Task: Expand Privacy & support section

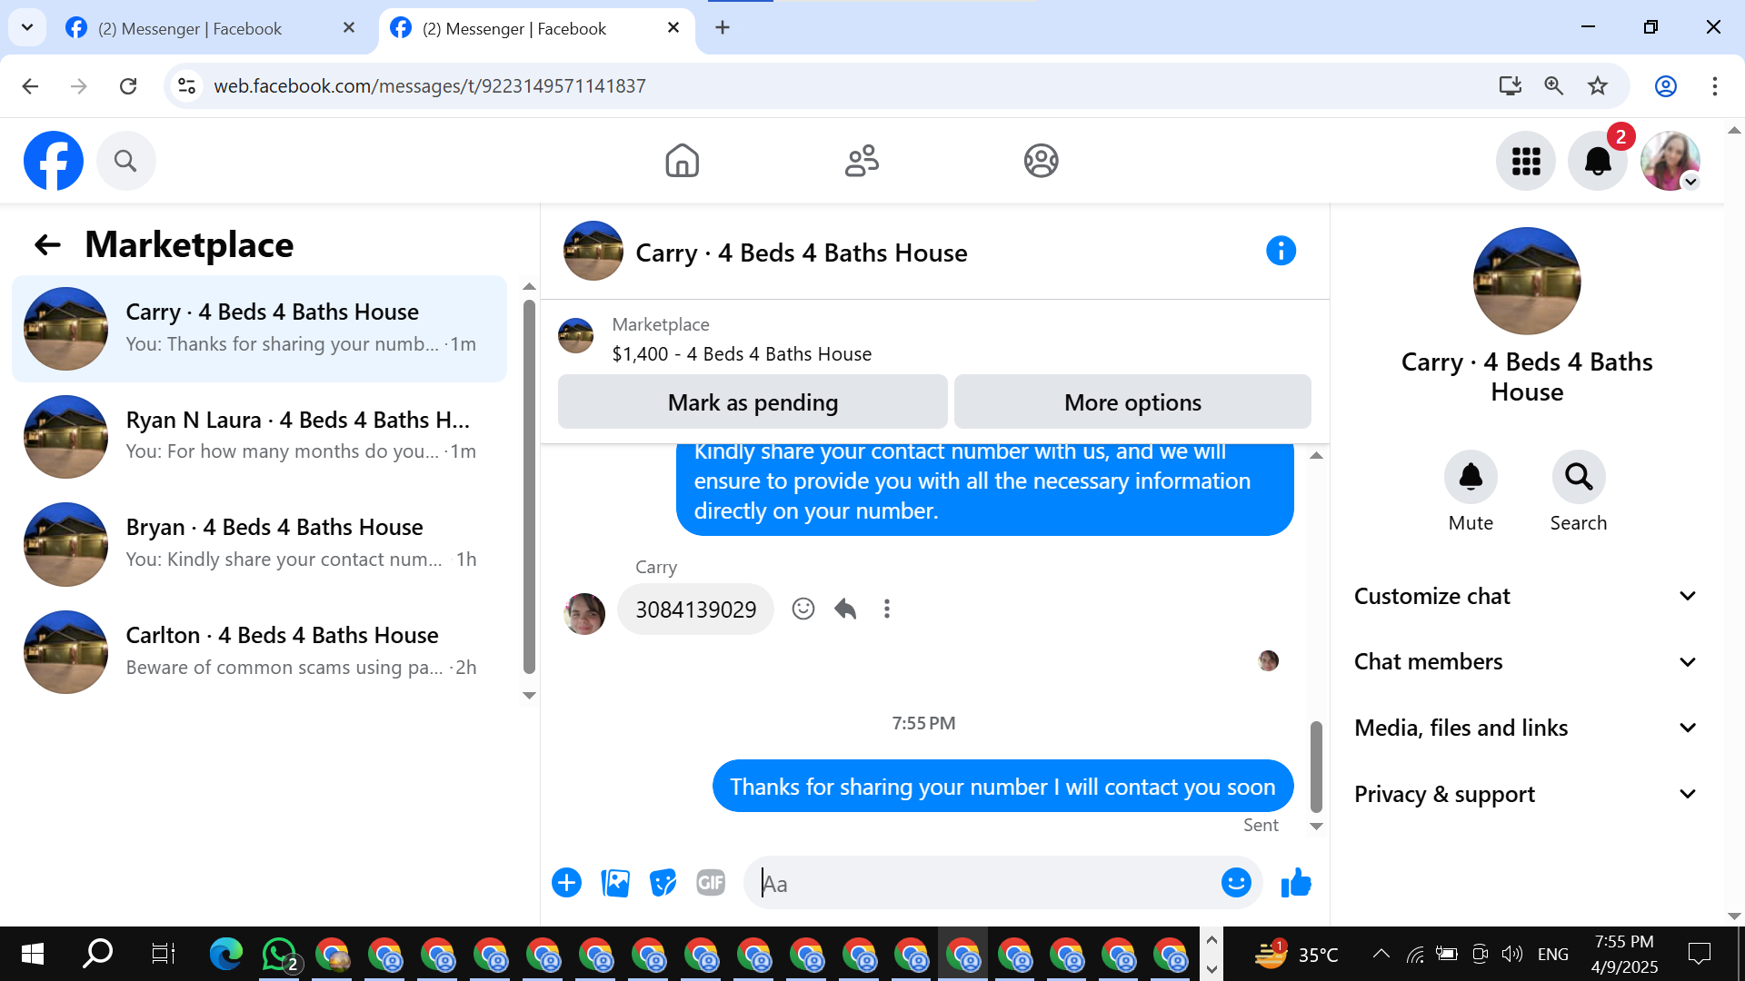Action: tap(1525, 794)
